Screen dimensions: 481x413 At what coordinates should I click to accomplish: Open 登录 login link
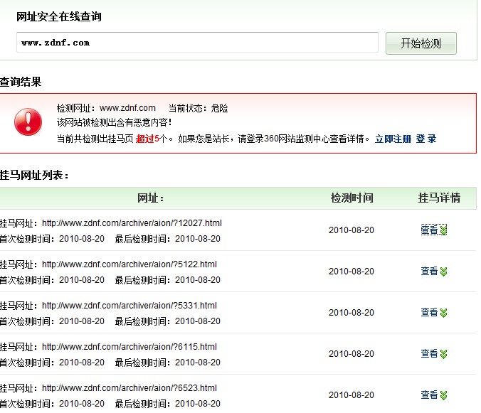(x=425, y=139)
